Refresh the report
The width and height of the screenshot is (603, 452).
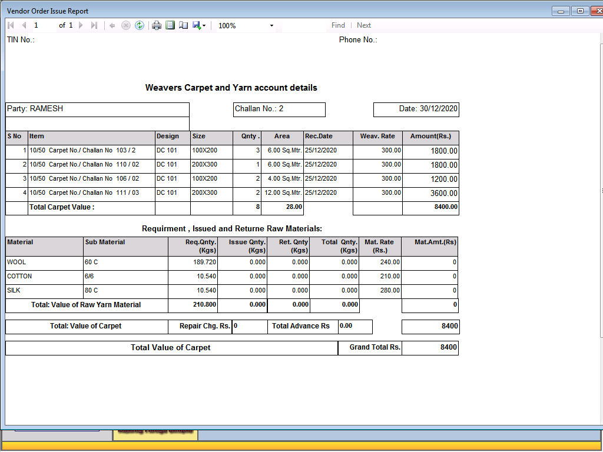click(x=139, y=25)
